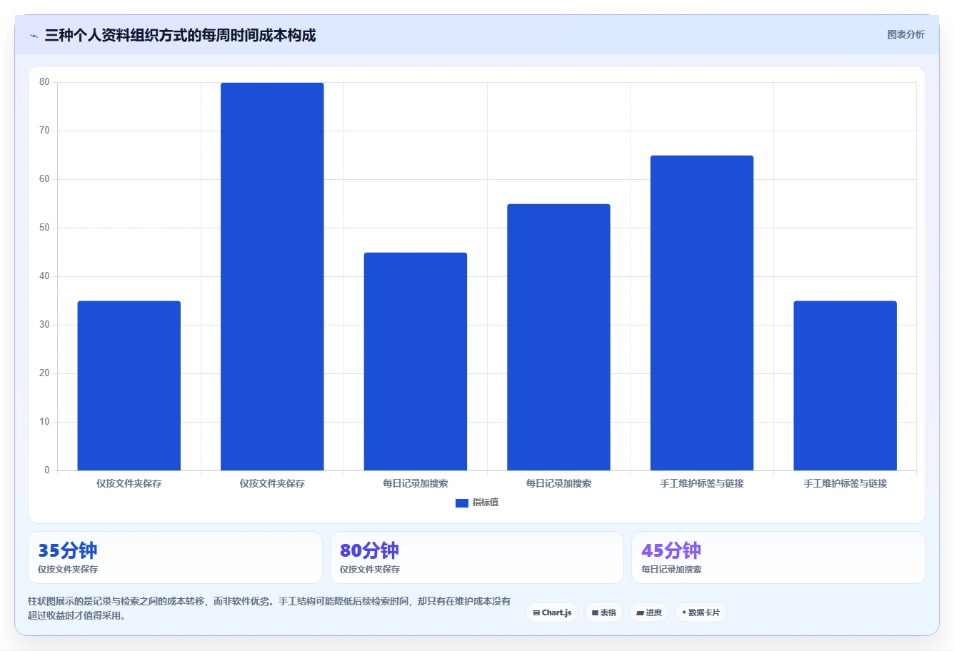Select the 进度 tag pill
The image size is (954, 651).
[x=648, y=612]
